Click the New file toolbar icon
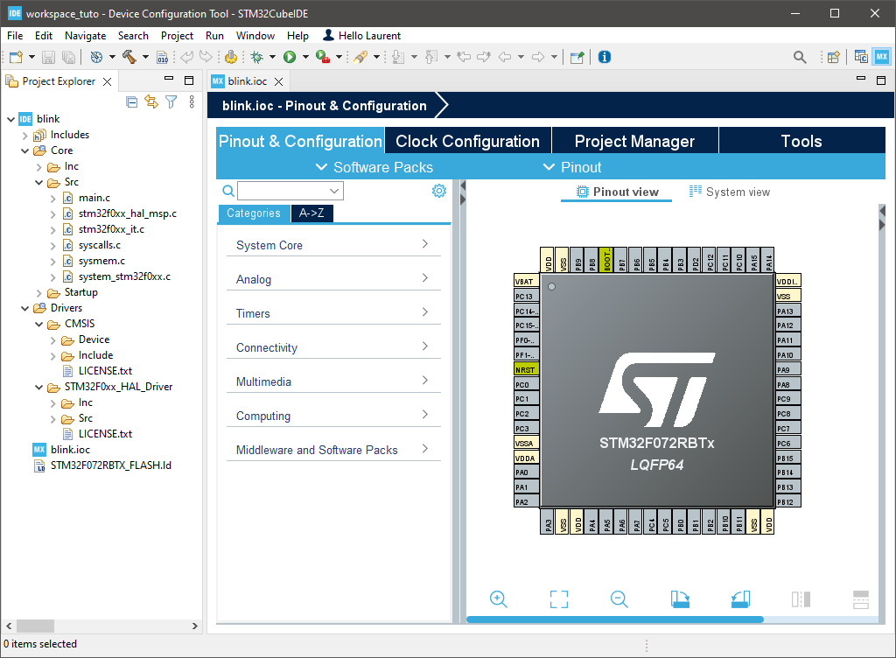Image resolution: width=896 pixels, height=658 pixels. coord(16,57)
